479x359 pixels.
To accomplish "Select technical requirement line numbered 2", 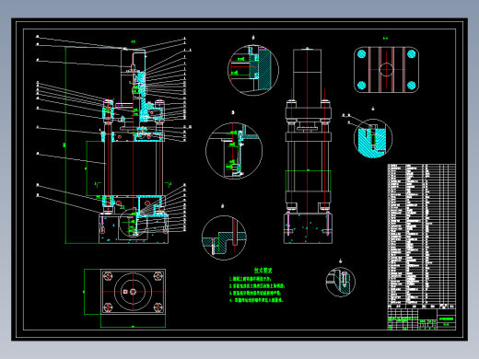I will [257, 286].
